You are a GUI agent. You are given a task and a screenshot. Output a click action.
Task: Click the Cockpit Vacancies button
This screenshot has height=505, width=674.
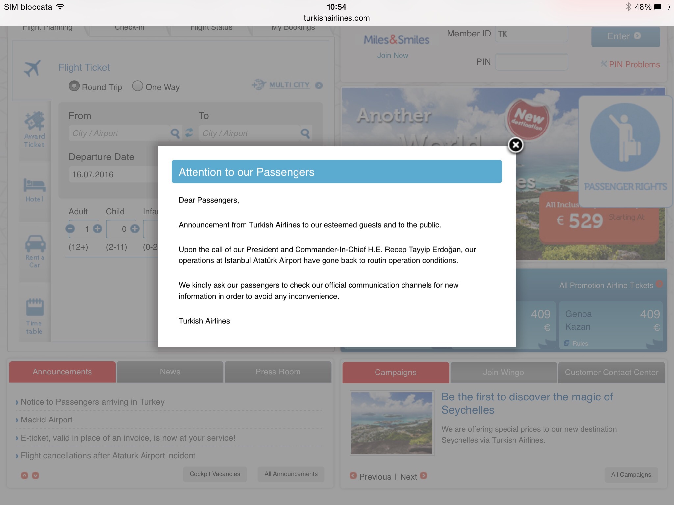coord(215,474)
